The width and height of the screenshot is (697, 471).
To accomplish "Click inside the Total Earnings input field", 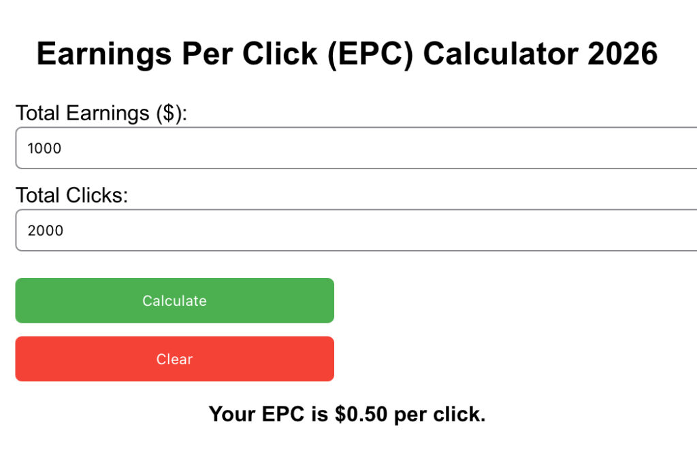I will 272,147.
